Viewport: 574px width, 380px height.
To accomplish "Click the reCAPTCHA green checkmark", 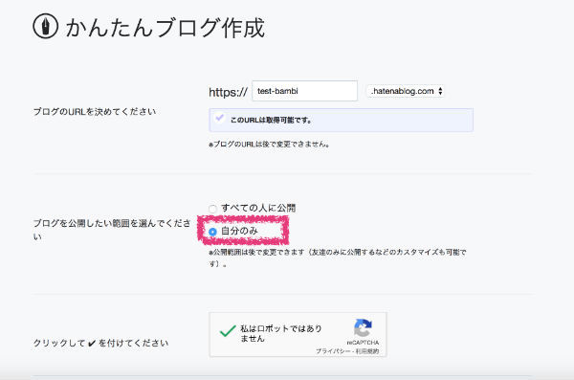I will (x=228, y=331).
